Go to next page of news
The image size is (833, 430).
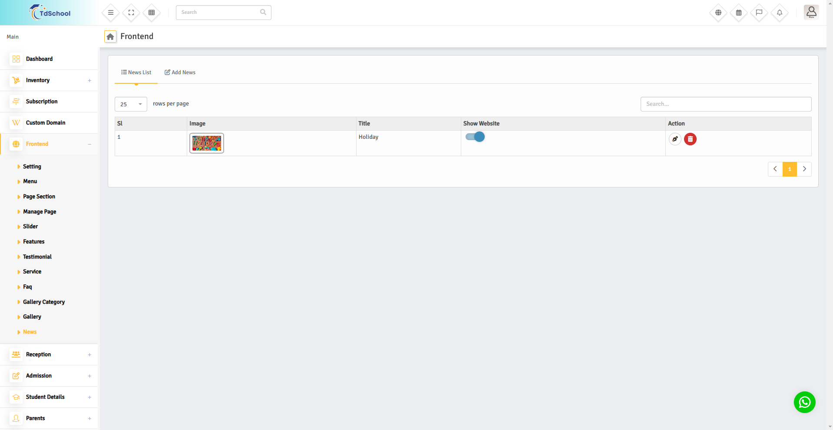[804, 169]
